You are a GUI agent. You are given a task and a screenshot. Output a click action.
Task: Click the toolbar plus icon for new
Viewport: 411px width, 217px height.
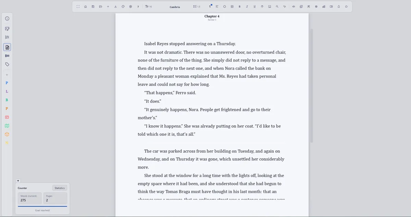(x=108, y=6)
